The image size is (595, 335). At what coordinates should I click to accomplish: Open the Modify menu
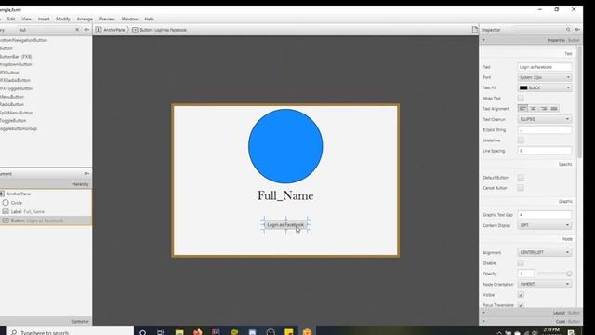63,19
